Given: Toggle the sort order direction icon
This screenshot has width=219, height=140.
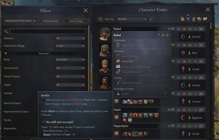Looking at the screenshot, I should click(151, 19).
